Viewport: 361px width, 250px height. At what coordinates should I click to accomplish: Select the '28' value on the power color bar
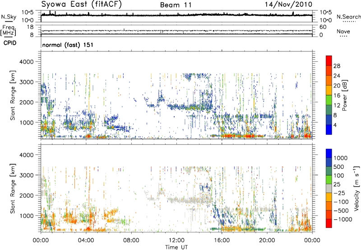(x=337, y=66)
